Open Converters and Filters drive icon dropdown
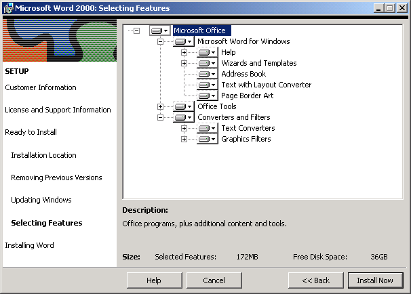The height and width of the screenshot is (294, 411). click(184, 118)
